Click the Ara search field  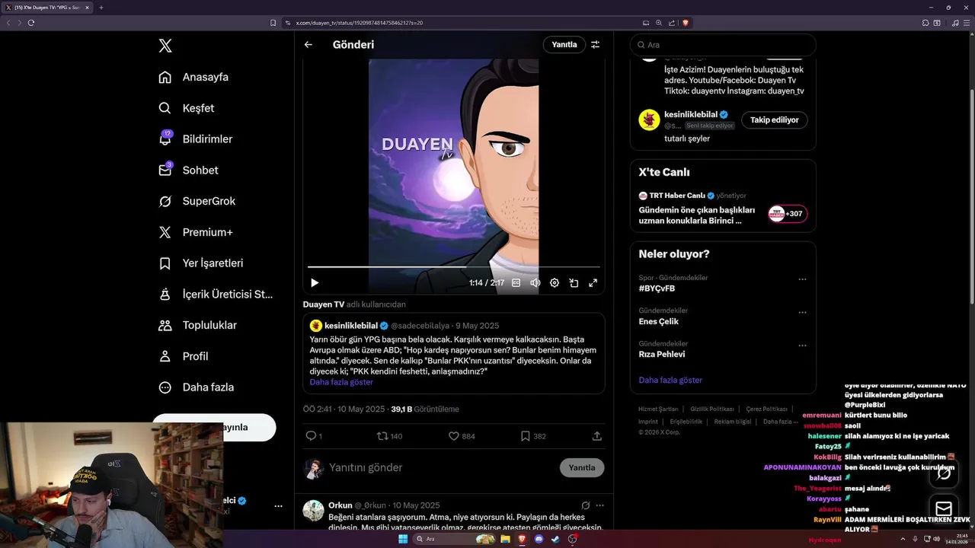pos(723,45)
